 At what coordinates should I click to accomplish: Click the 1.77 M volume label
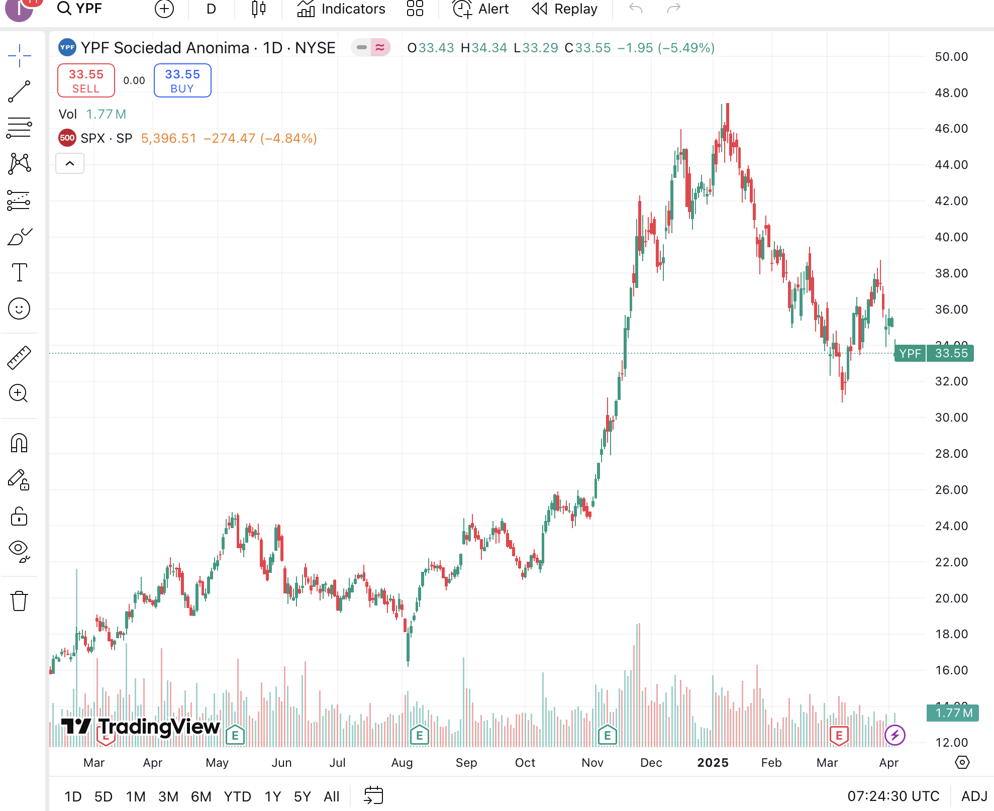952,713
